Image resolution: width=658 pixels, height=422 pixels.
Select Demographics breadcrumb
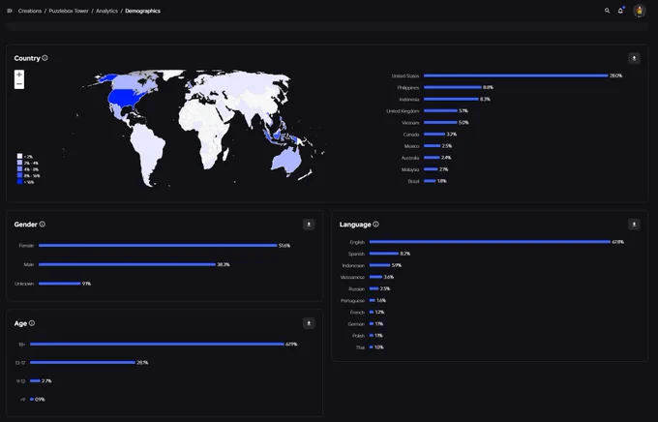[142, 11]
